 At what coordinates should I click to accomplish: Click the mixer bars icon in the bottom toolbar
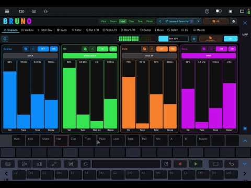39,164
